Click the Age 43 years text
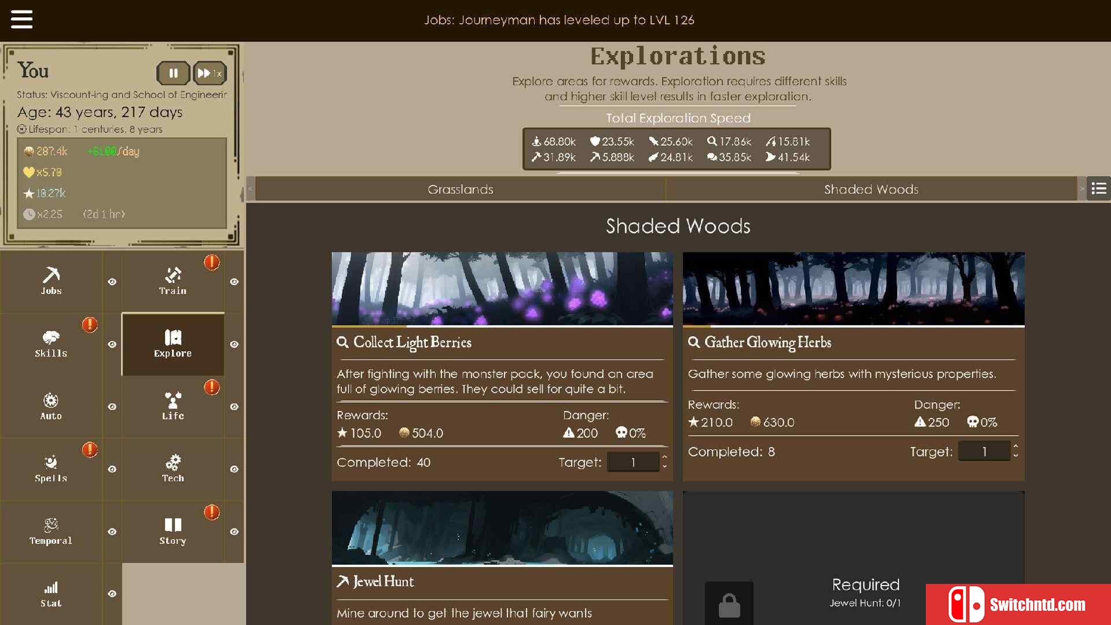The height and width of the screenshot is (625, 1111). tap(100, 112)
